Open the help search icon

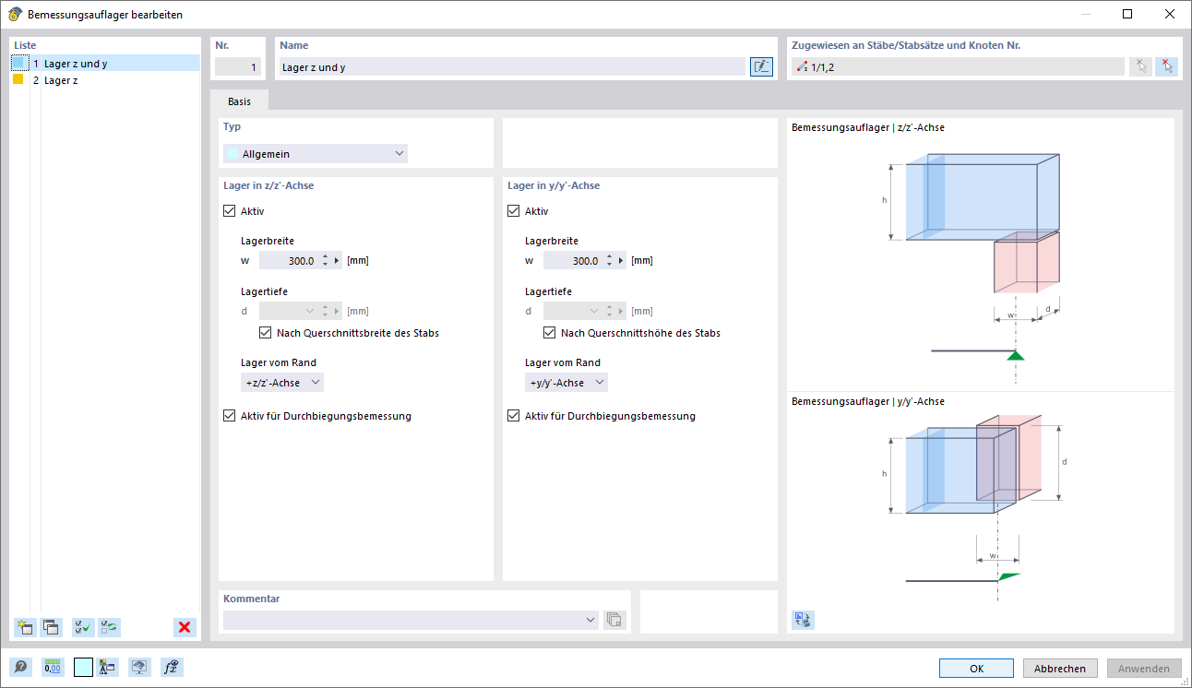click(20, 668)
